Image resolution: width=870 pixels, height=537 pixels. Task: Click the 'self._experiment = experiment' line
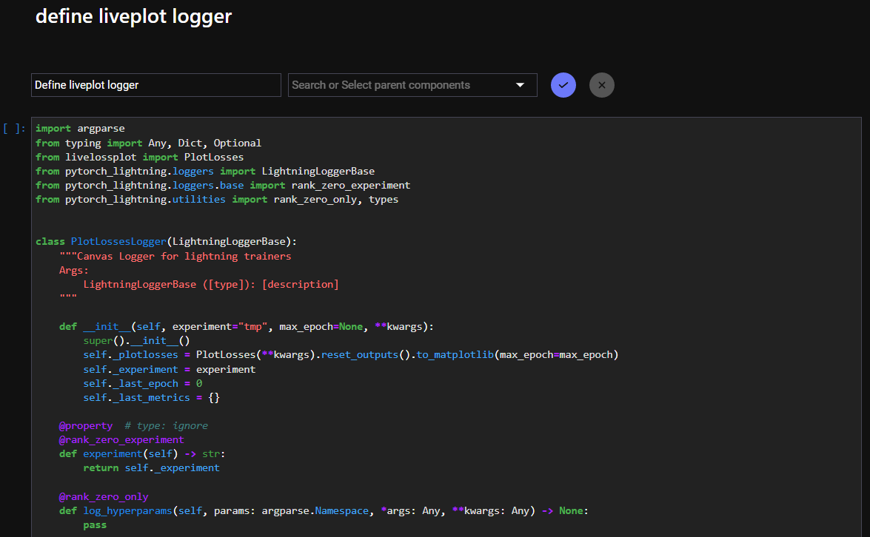pos(170,370)
